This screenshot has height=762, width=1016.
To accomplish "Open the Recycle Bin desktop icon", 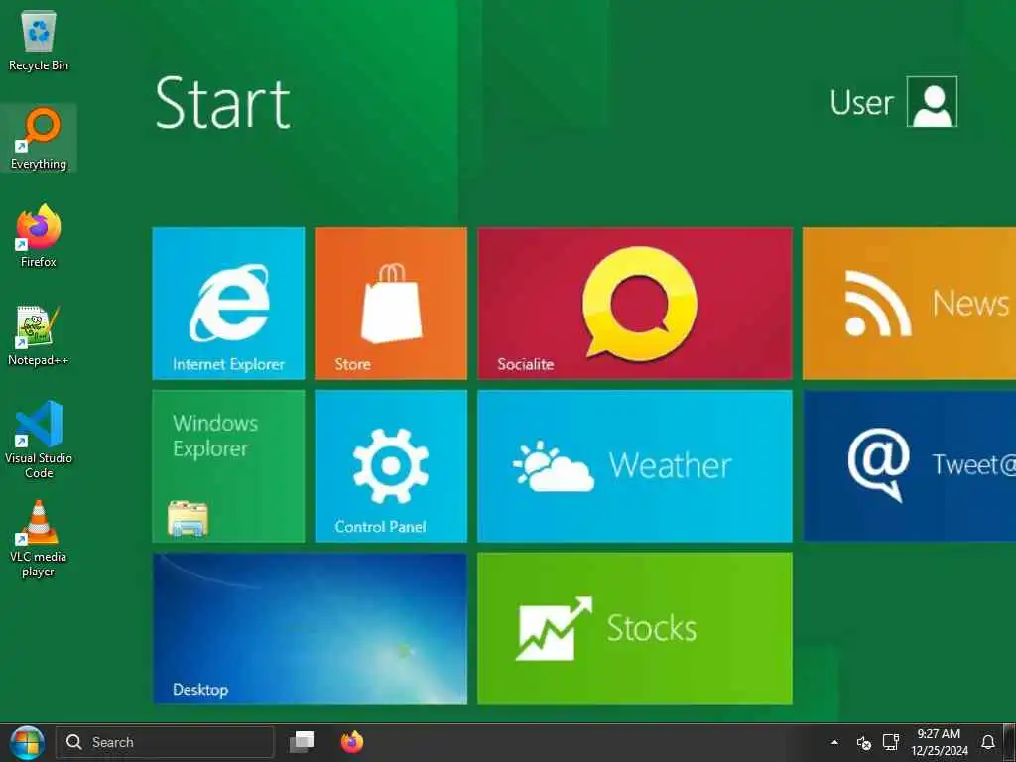I will [x=39, y=40].
